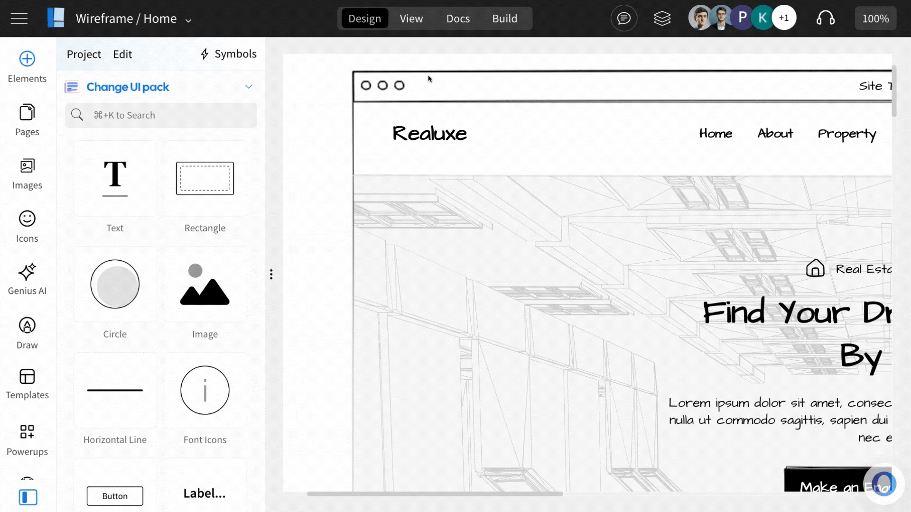
Task: Open the Elements panel
Action: point(27,66)
